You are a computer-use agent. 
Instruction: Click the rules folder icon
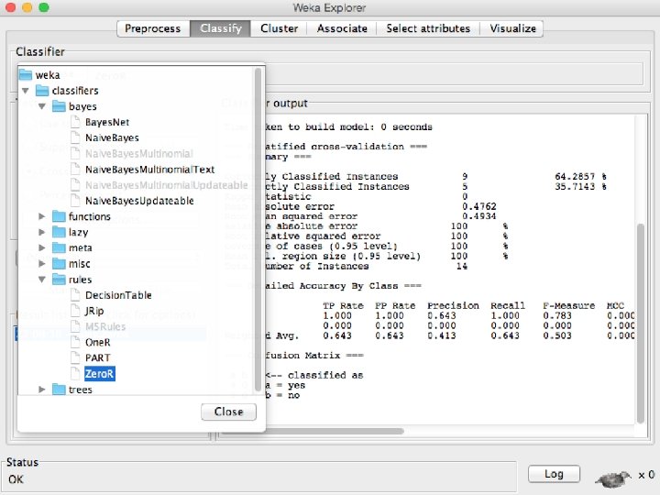(x=59, y=279)
